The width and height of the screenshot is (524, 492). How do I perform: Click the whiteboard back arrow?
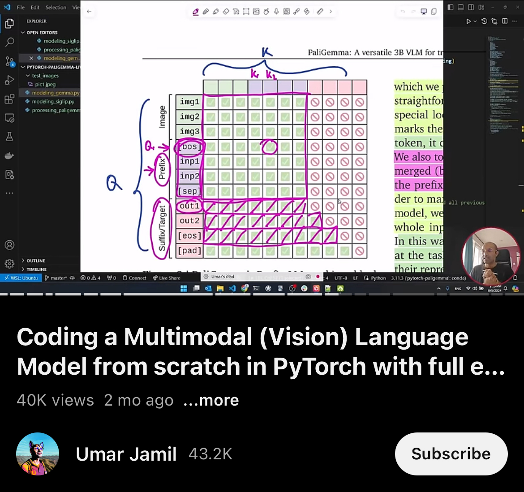(x=89, y=11)
